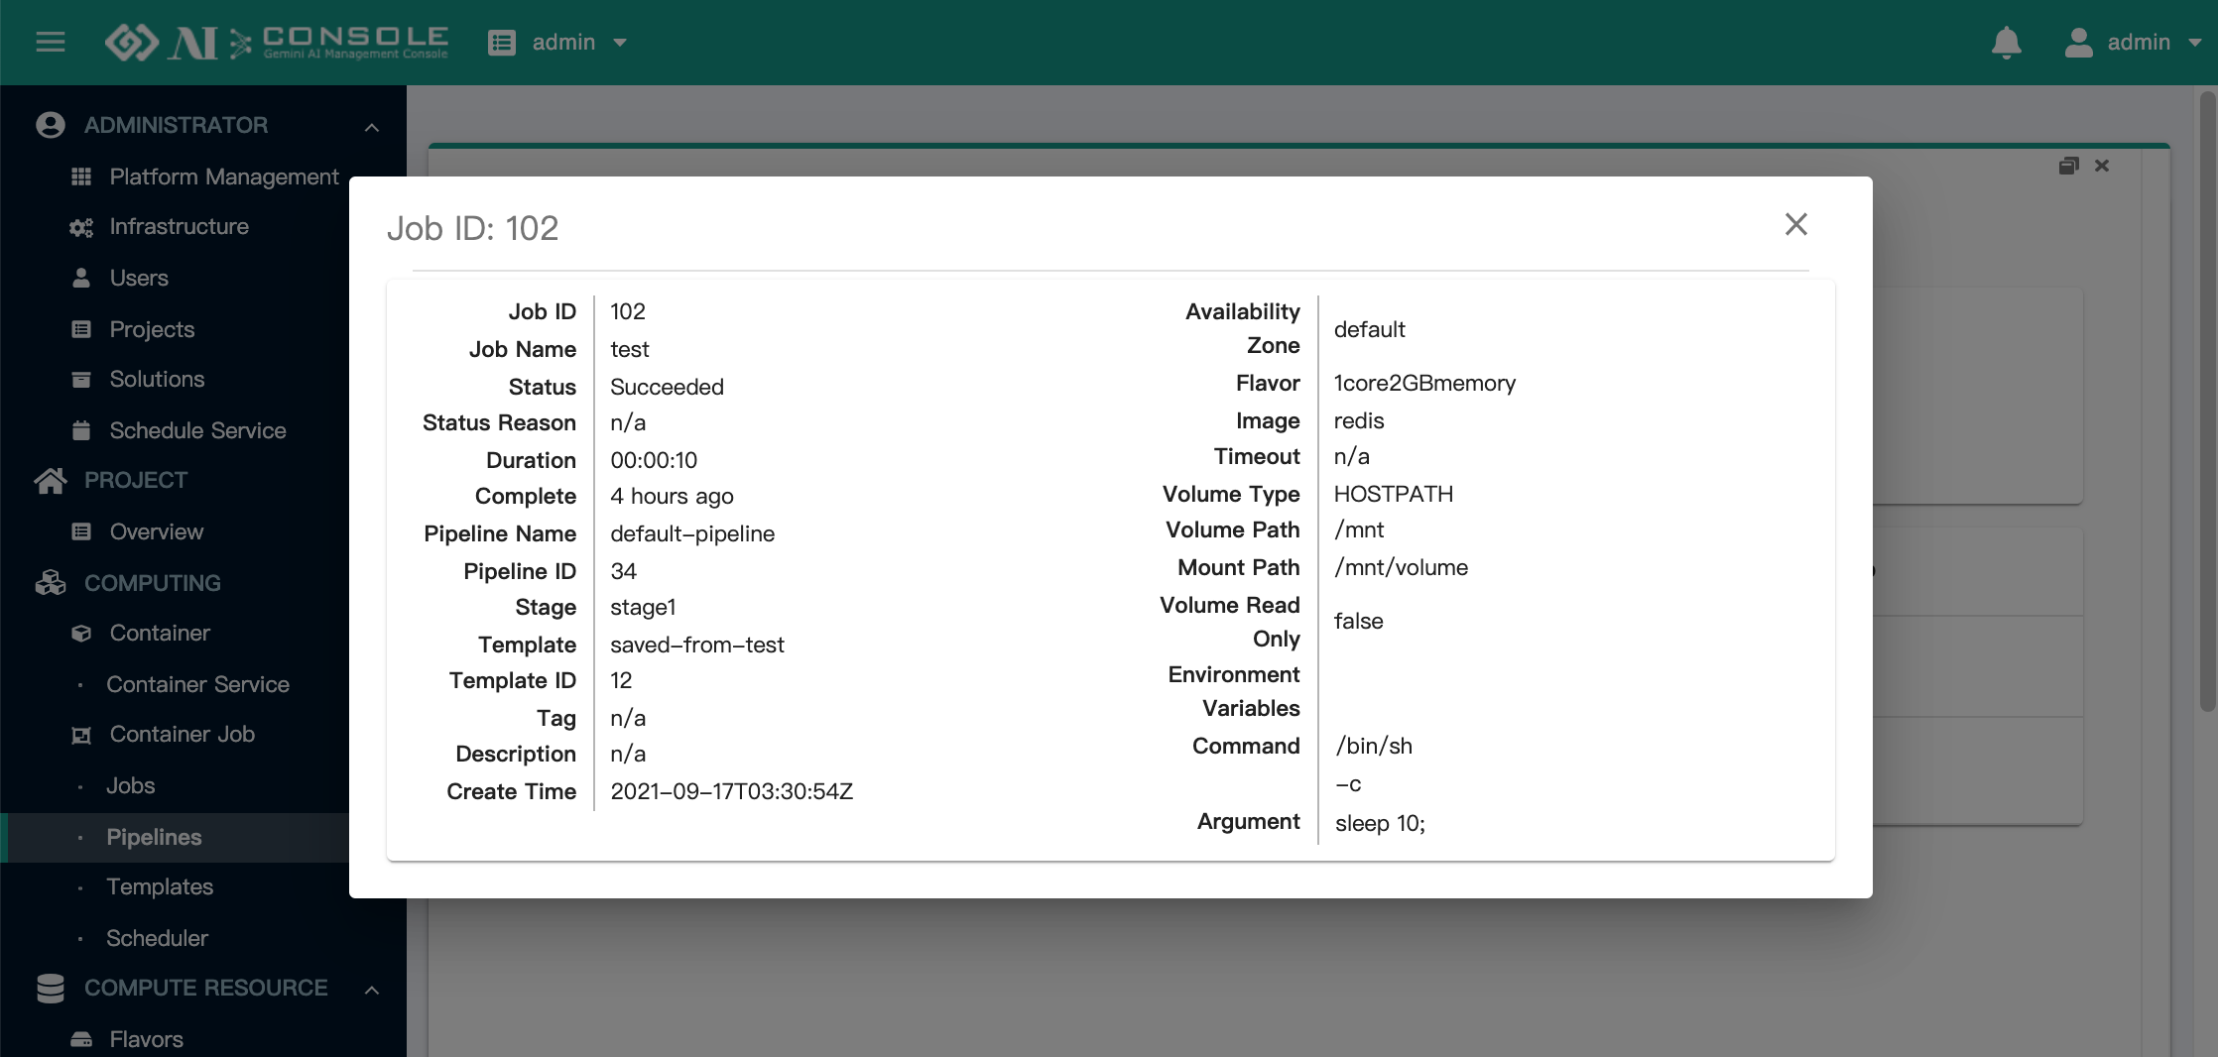Click the Container cube icon
The height and width of the screenshot is (1057, 2218).
click(x=81, y=633)
